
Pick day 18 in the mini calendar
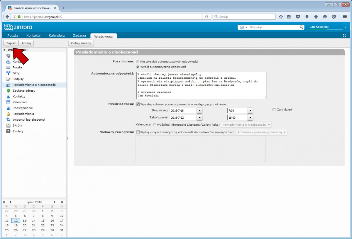[7, 225]
